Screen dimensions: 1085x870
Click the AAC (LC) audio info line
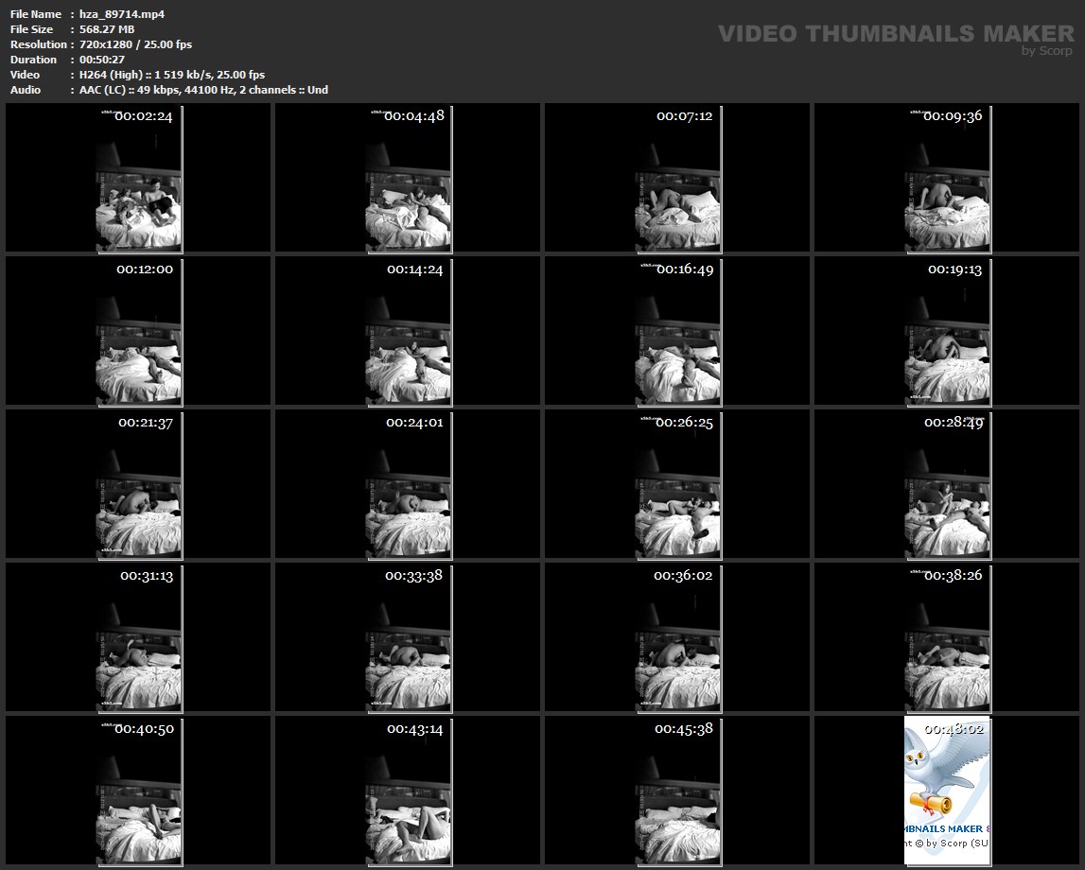click(203, 90)
